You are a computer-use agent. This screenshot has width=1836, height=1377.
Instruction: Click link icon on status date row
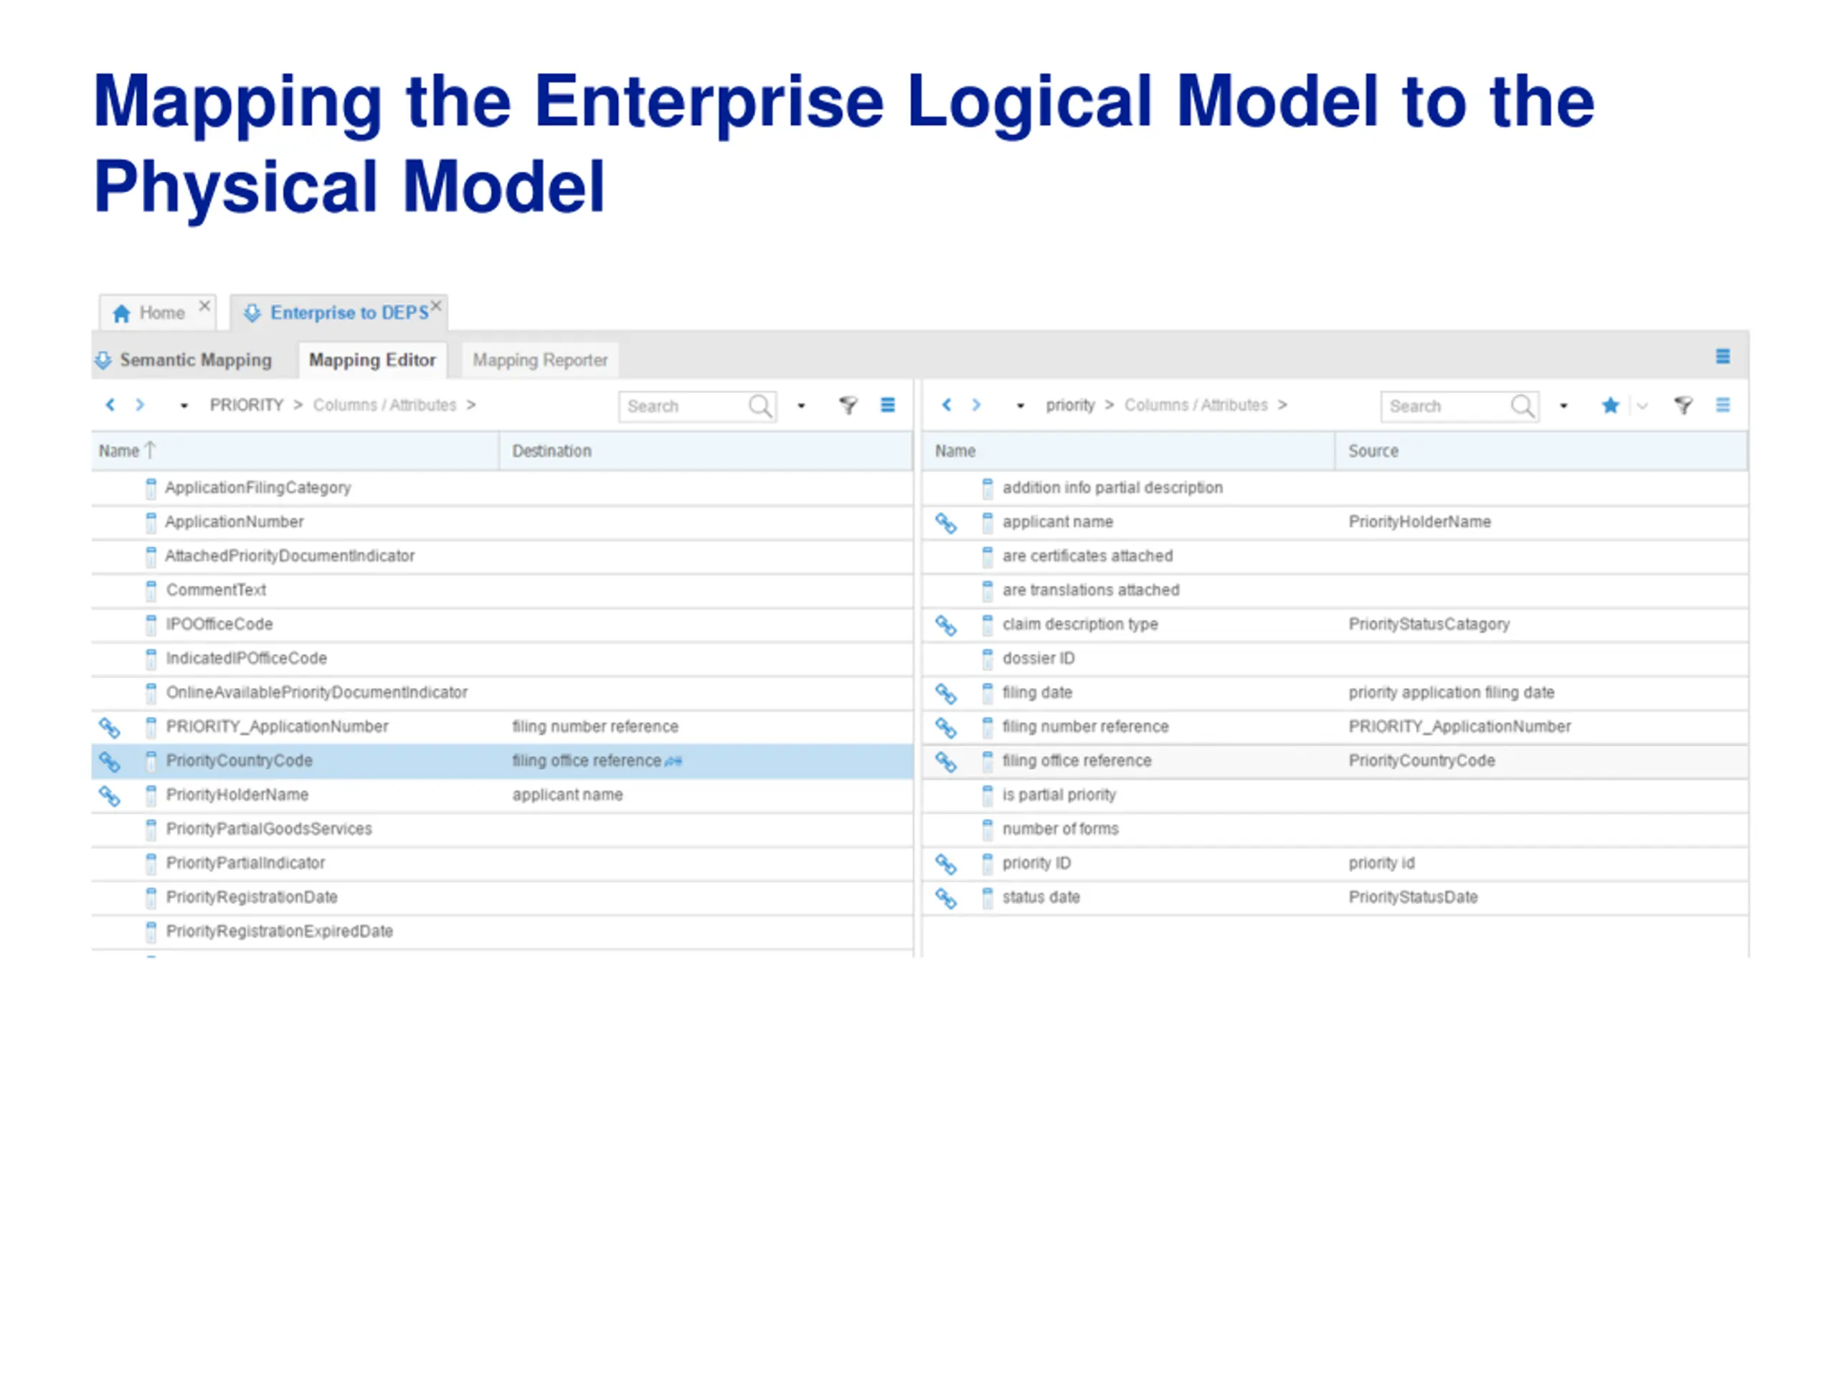point(946,898)
